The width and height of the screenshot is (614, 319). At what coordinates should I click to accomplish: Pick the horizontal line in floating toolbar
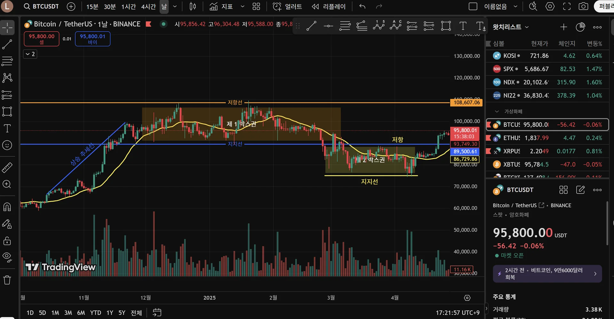point(328,26)
